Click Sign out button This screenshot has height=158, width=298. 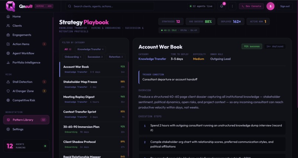285,6
